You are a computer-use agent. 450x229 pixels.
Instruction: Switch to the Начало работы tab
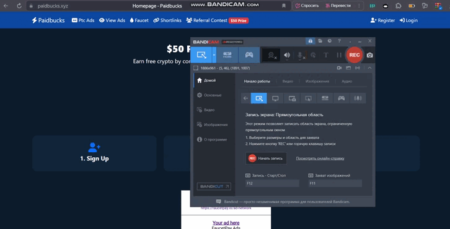point(257,82)
